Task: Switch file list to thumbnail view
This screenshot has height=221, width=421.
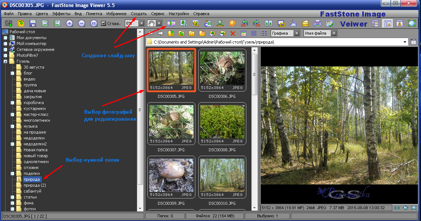Action: (243, 33)
